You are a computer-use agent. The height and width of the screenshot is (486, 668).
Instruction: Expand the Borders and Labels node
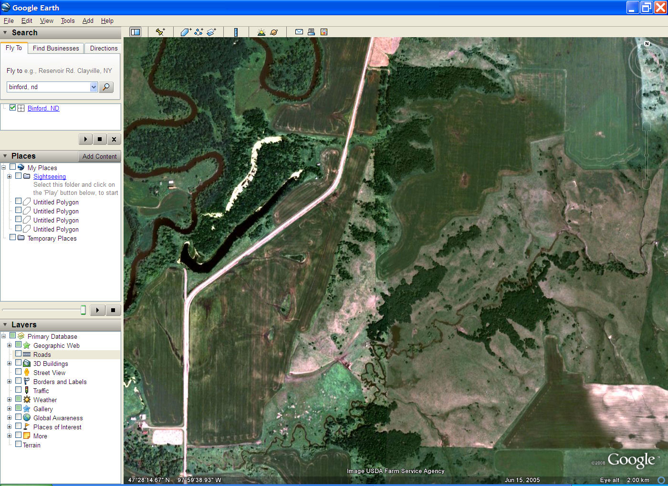tap(9, 382)
